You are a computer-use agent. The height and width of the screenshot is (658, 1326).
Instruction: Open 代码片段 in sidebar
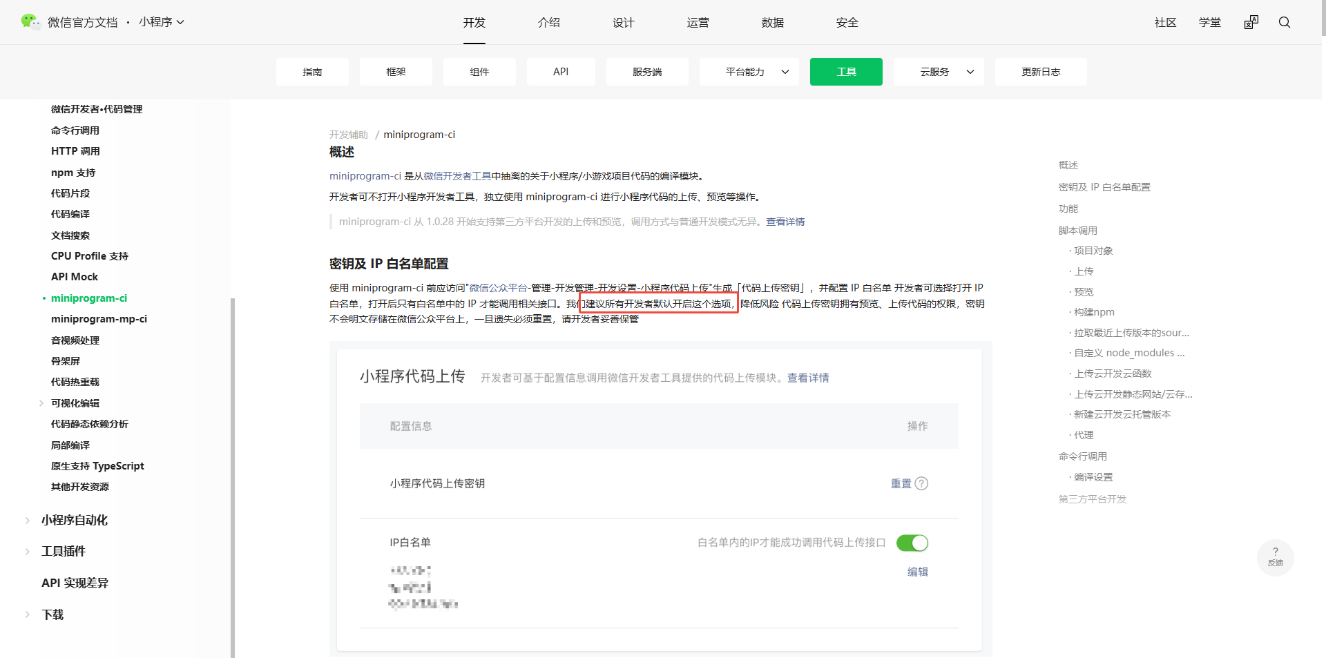tap(70, 193)
